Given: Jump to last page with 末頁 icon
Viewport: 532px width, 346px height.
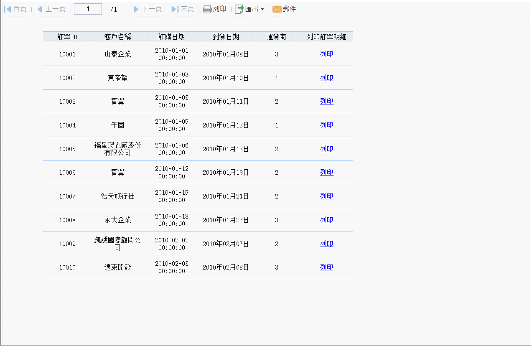Looking at the screenshot, I should click(x=175, y=9).
